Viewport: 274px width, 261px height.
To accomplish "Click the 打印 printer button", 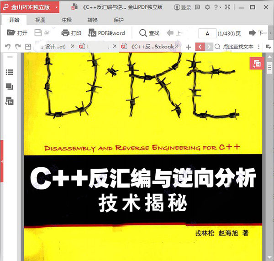I will 71,33.
